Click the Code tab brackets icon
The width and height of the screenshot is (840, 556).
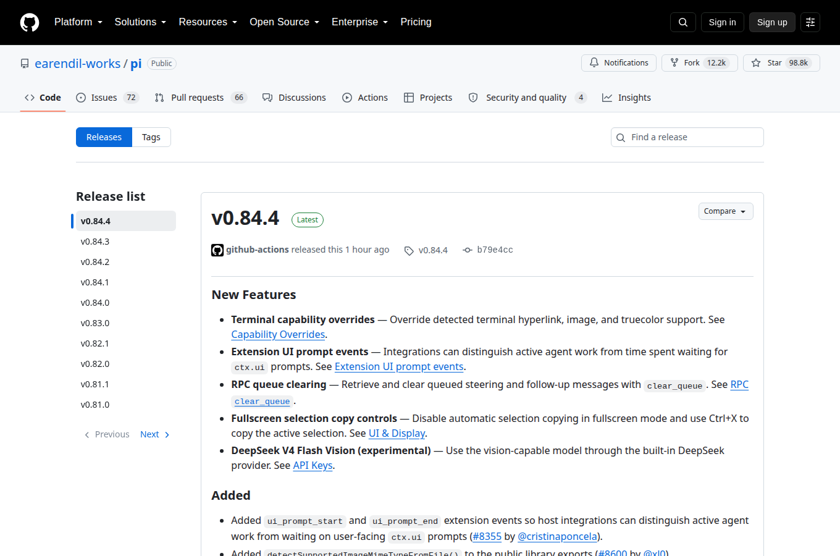tap(30, 98)
